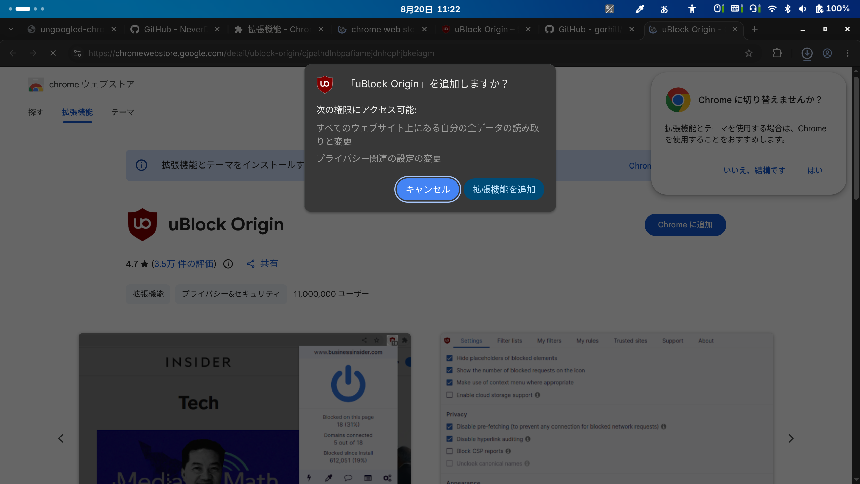Open the Insider Tech screenshot thumbnail
Screen dimensions: 860x484
(x=244, y=409)
